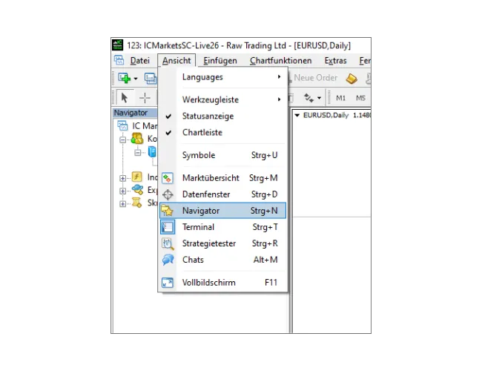
Task: Toggle Marktübersicht panel
Action: pyautogui.click(x=223, y=178)
